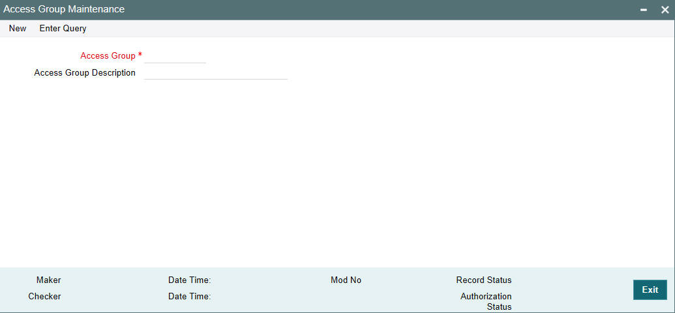Click the Record Status label

click(484, 280)
